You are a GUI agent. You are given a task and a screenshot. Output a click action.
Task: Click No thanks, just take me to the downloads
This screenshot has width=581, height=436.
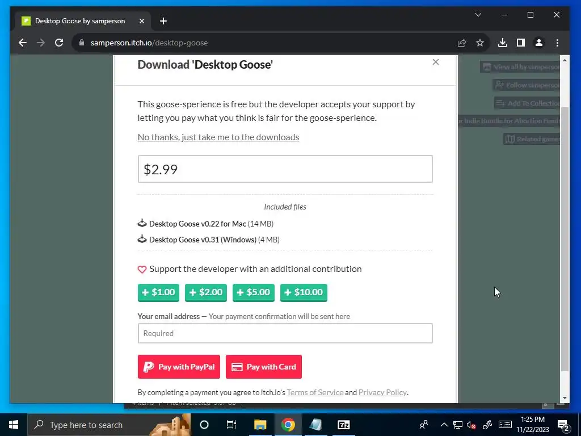click(218, 137)
